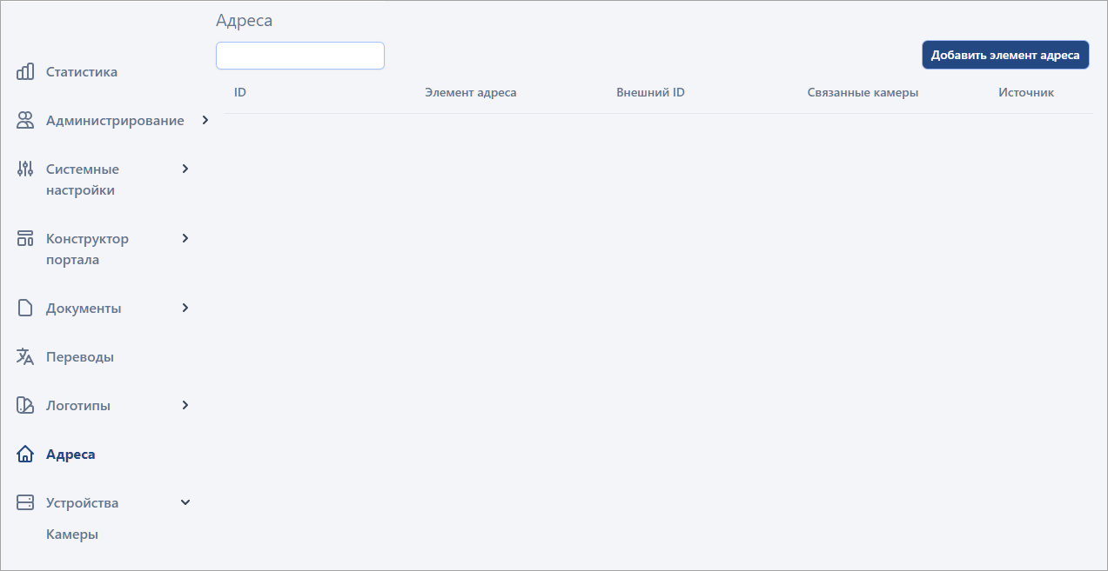Screen dimensions: 1108x571
Task: Click the Администрирование users icon
Action: point(25,121)
